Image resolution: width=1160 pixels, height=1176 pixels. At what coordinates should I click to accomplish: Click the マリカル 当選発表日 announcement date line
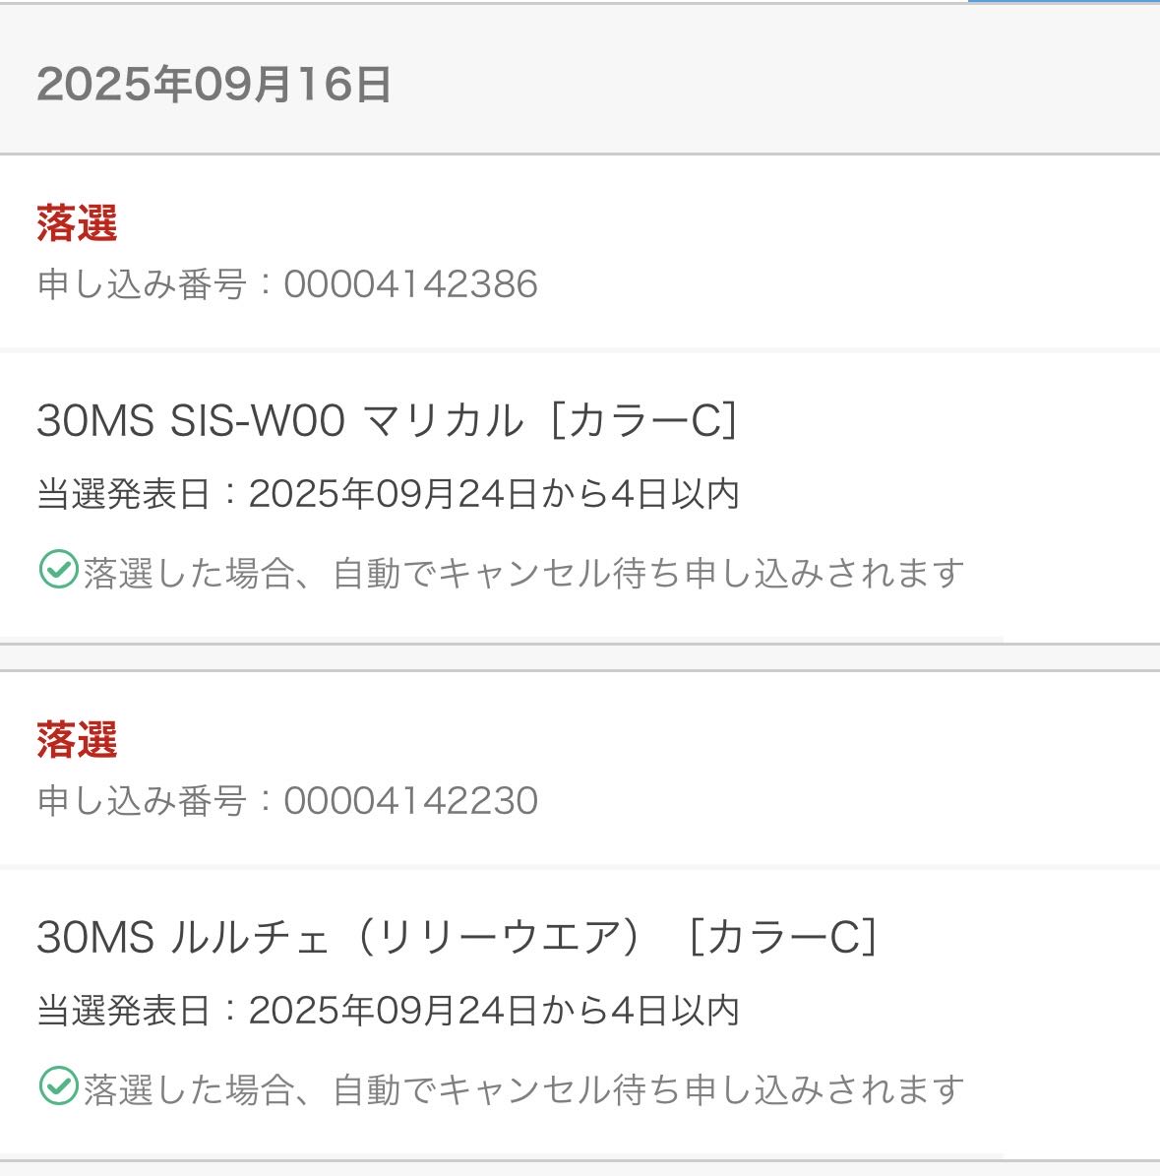pyautogui.click(x=388, y=494)
